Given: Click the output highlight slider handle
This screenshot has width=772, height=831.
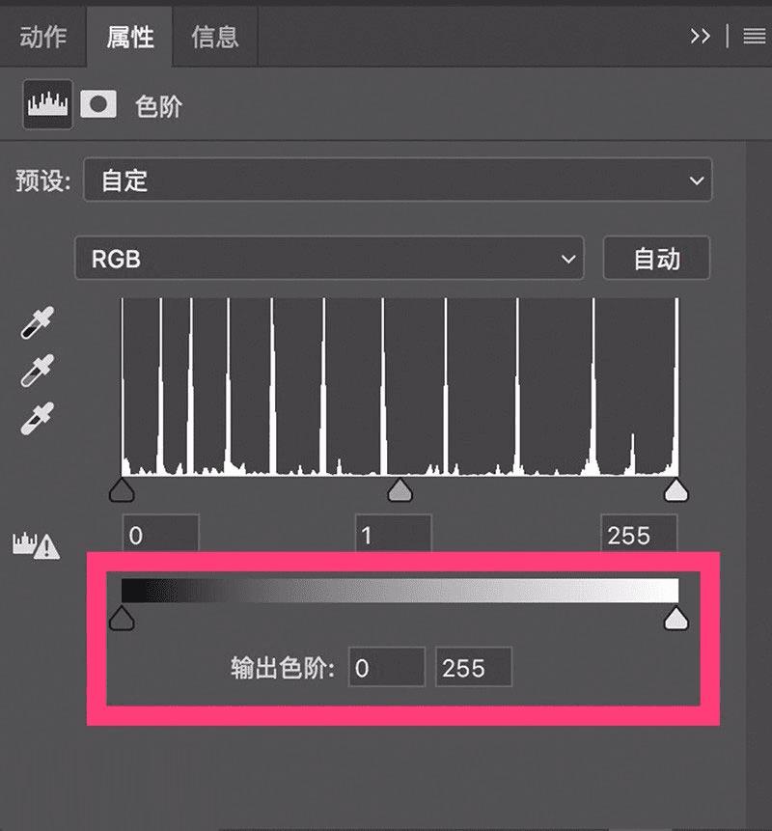Looking at the screenshot, I should 676,618.
